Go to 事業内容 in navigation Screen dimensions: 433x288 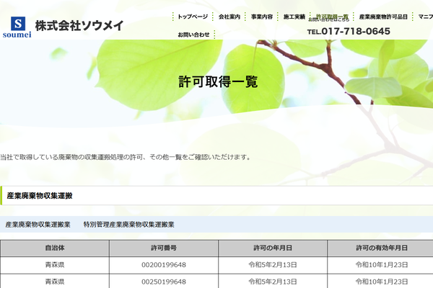click(x=262, y=17)
